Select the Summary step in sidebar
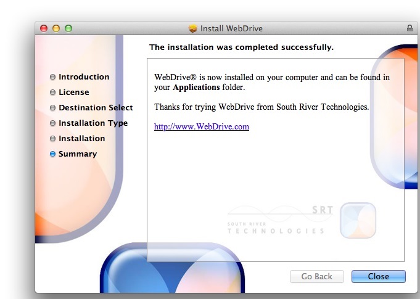 (x=78, y=154)
